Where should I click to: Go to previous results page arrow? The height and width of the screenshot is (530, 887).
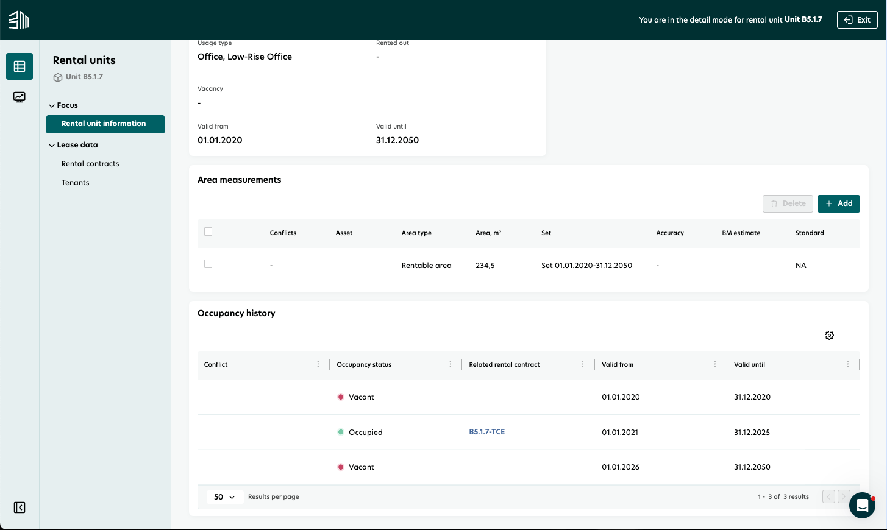(828, 496)
